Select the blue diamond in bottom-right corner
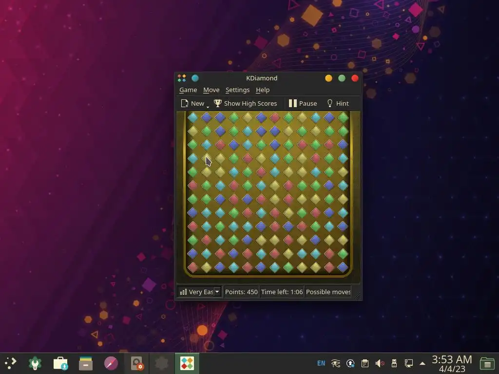499x374 pixels. pos(343,267)
